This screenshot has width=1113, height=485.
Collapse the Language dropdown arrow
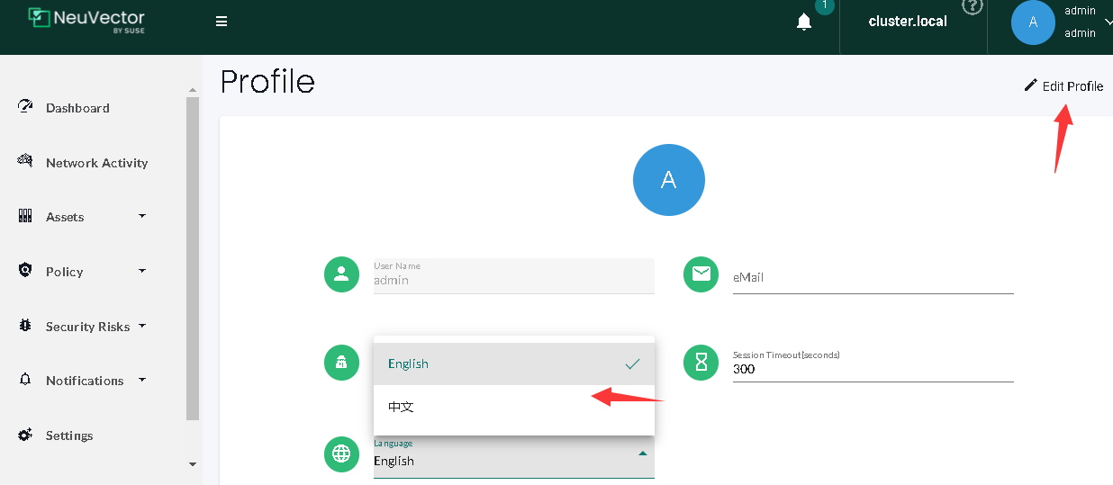[x=642, y=454]
